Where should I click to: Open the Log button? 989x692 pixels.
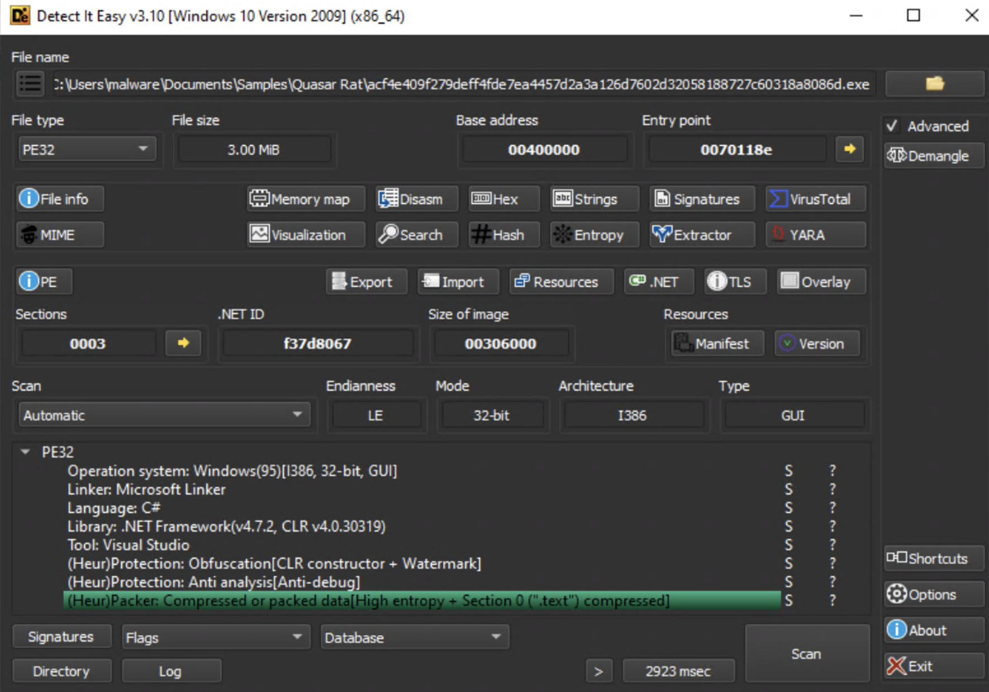click(x=171, y=671)
